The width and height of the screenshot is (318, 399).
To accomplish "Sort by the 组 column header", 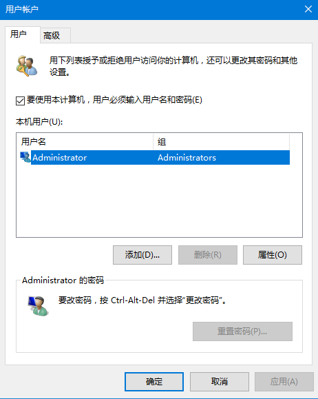I will (221, 141).
